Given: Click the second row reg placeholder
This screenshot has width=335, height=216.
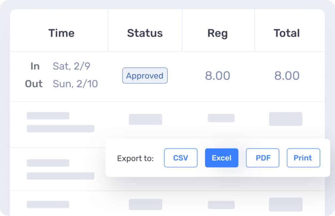Looking at the screenshot, I should pos(221,118).
